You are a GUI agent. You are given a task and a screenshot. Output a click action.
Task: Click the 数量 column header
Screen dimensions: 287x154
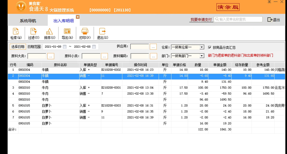coord(198,65)
